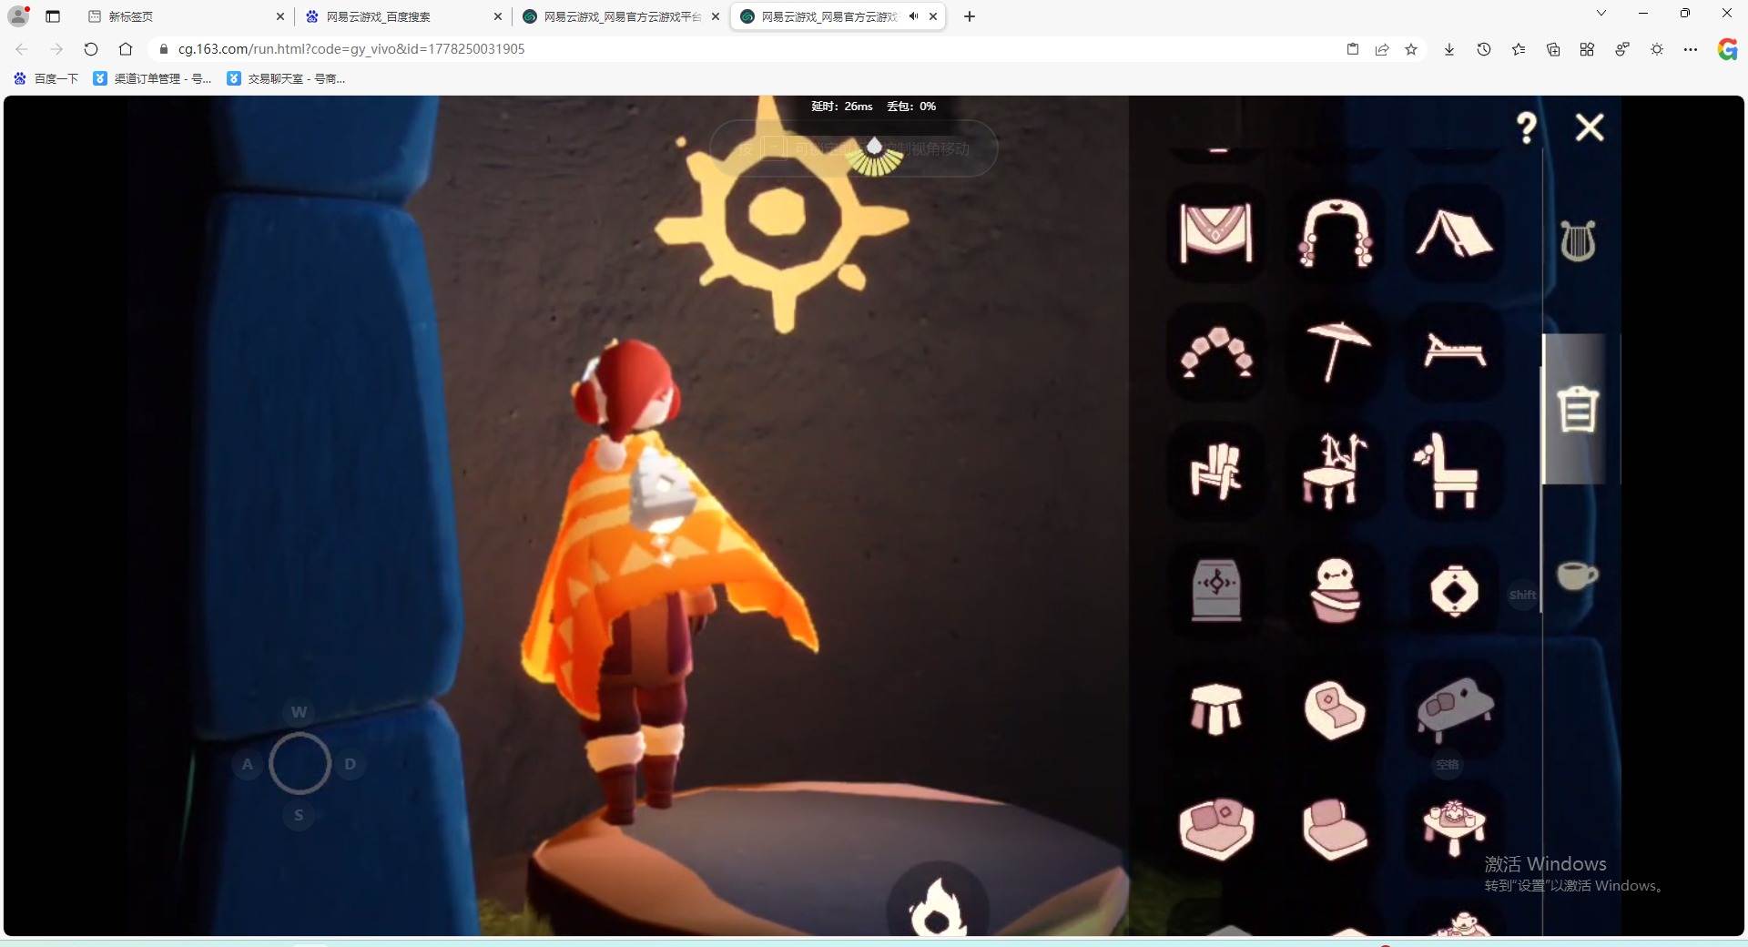This screenshot has height=947, width=1748.
Task: Click the browser address bar URL
Action: pos(351,49)
